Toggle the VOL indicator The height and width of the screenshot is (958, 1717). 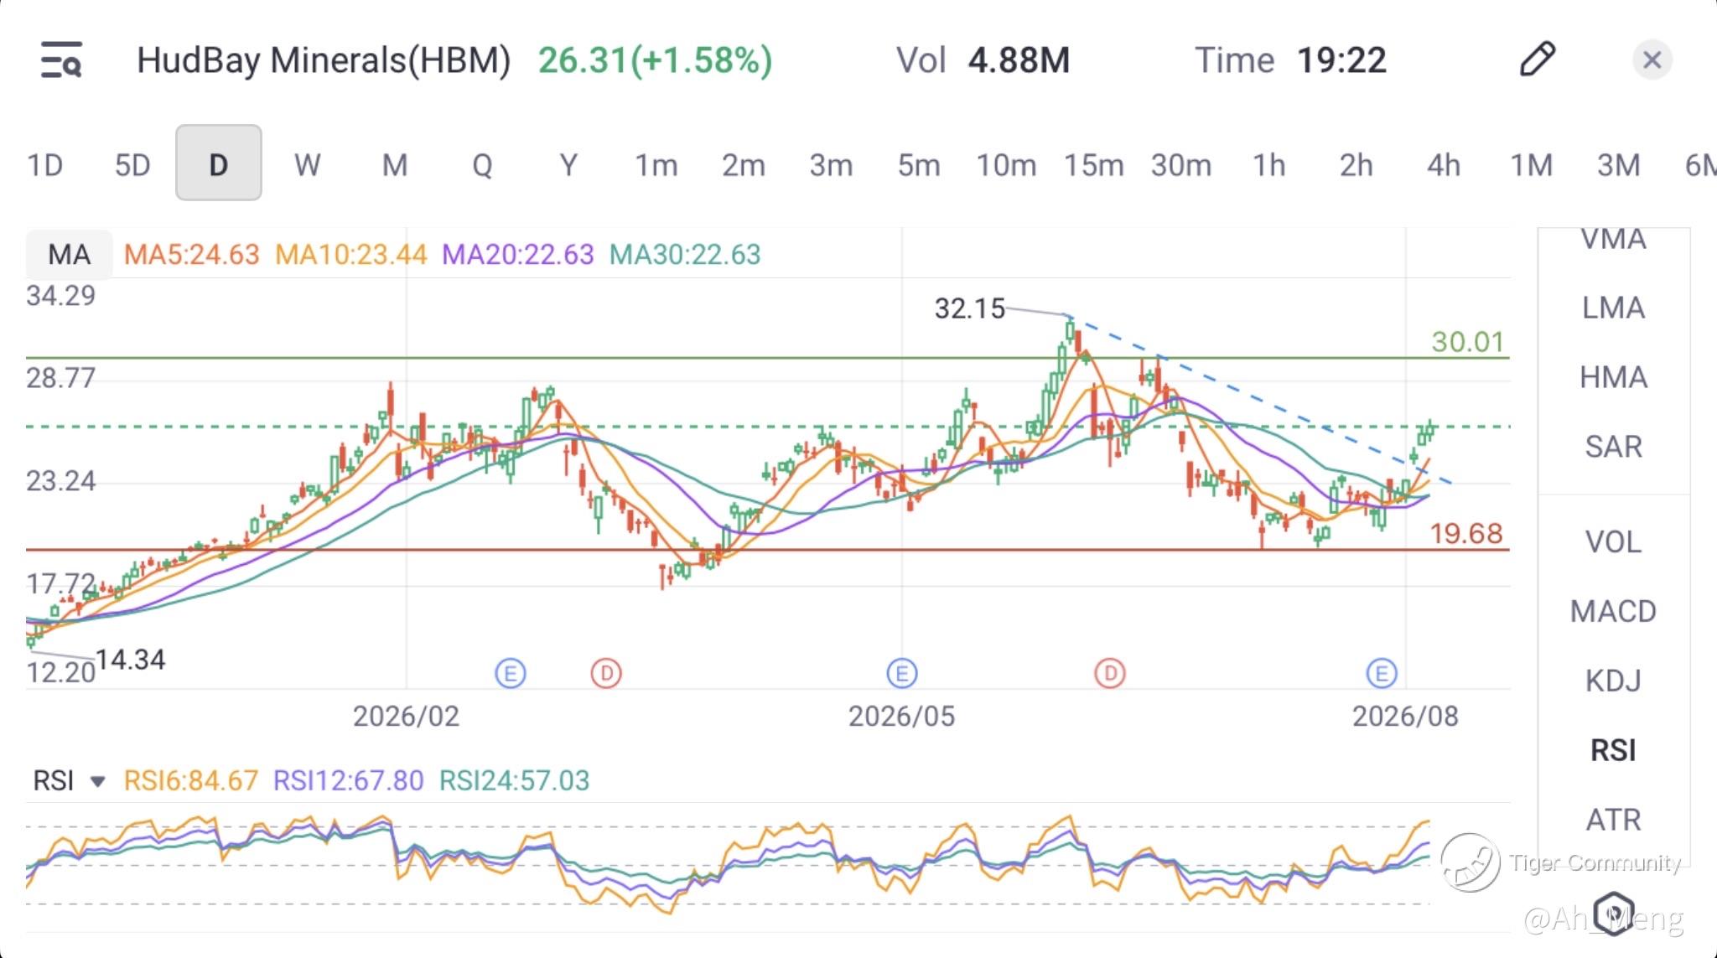coord(1613,542)
